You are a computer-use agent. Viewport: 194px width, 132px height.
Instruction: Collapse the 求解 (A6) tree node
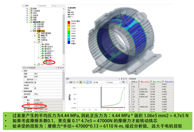pyautogui.click(x=31, y=31)
